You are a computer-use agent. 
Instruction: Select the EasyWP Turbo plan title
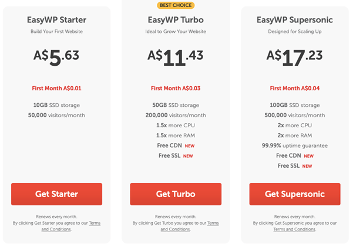click(176, 20)
